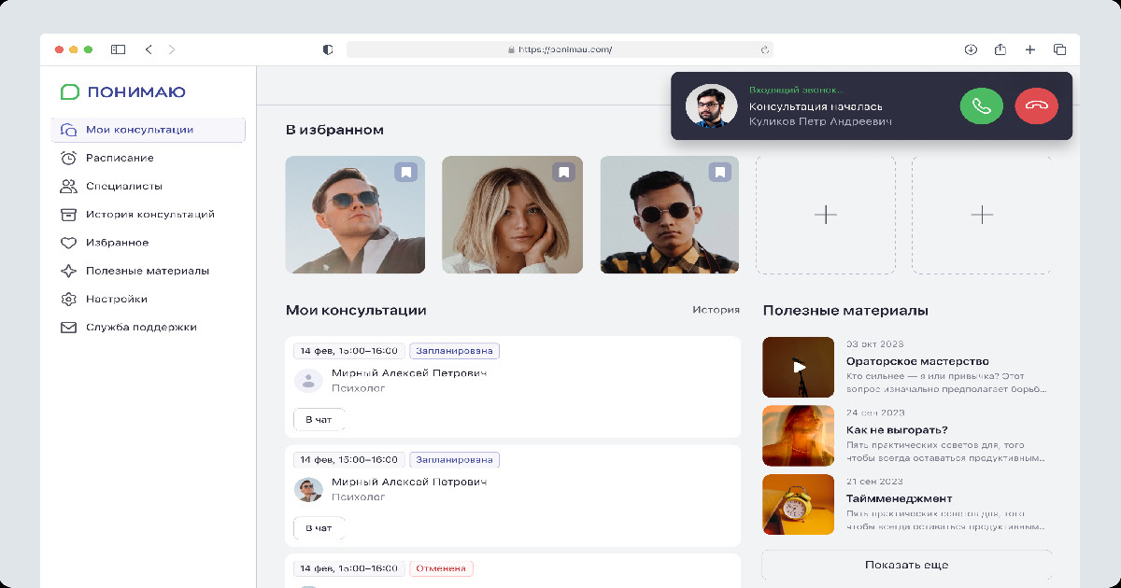Viewport: 1121px width, 588px height.
Task: Open История консультаций from sidebar
Action: (x=149, y=214)
